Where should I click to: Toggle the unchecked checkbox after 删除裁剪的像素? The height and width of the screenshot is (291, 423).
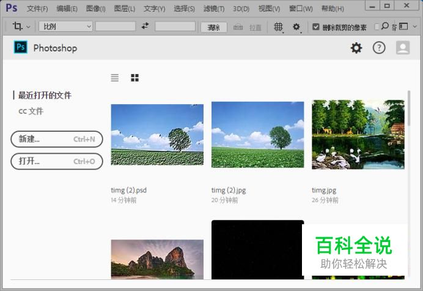click(x=377, y=26)
